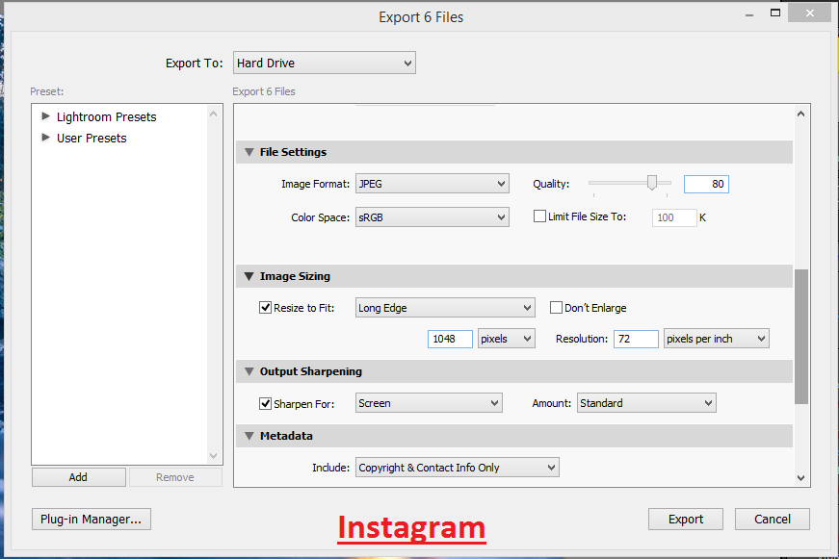Click the file size limit field showing 100

pyautogui.click(x=674, y=217)
